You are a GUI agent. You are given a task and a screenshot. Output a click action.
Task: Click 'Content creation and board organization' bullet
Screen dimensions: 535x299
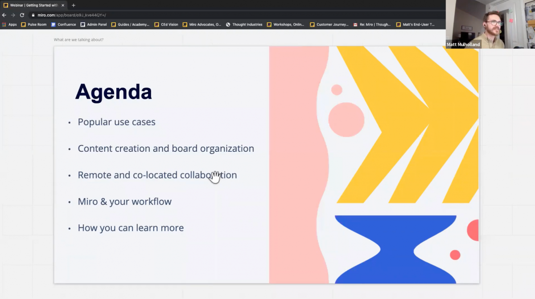(166, 149)
